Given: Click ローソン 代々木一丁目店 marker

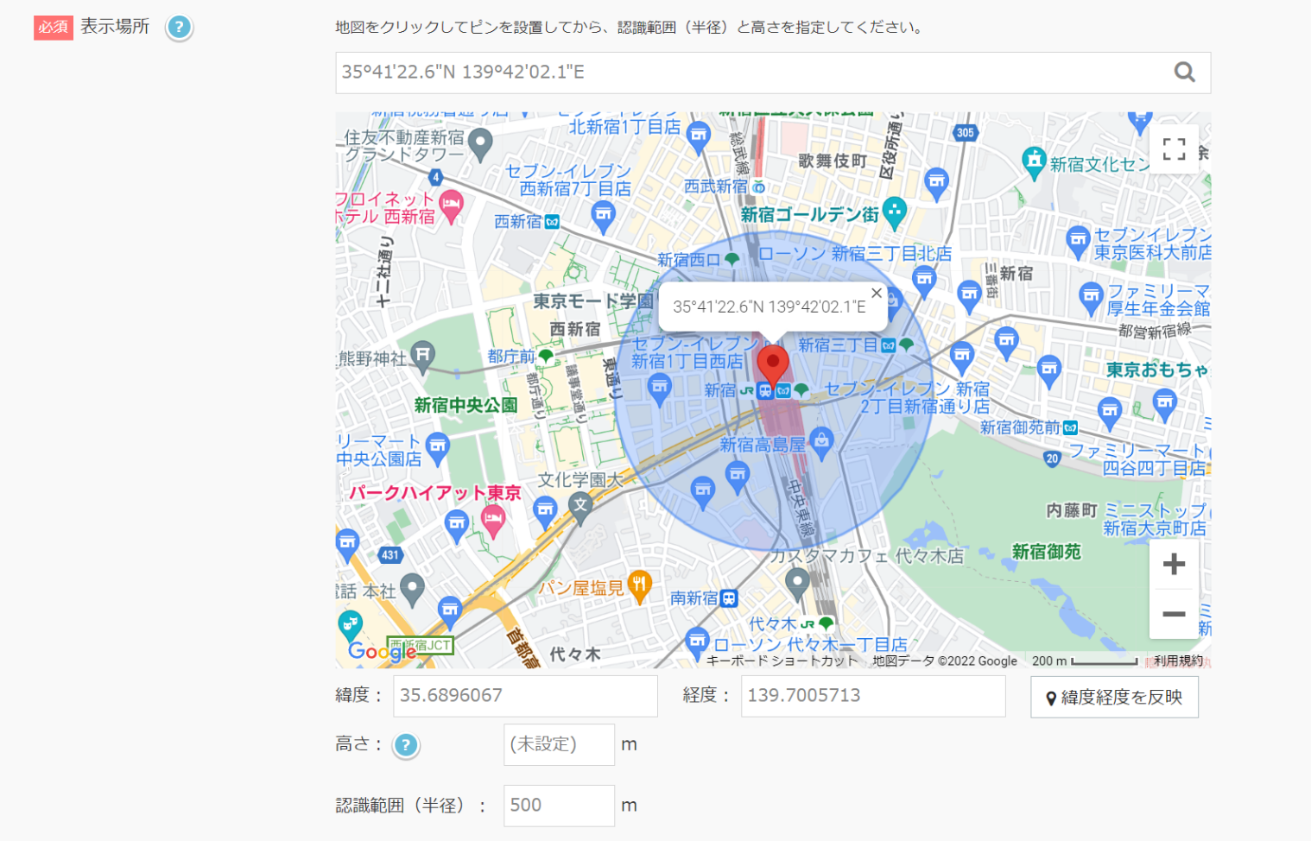Looking at the screenshot, I should (x=697, y=643).
